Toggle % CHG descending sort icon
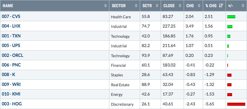 [x=221, y=6]
